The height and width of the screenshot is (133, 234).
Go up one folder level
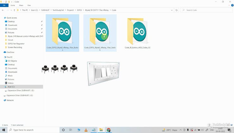point(14,10)
